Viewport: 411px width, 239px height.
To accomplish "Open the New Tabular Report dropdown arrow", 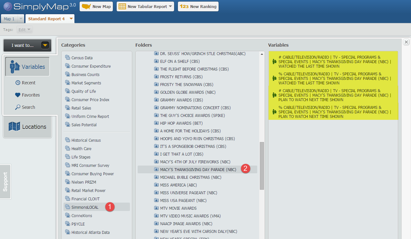I will 170,6.
